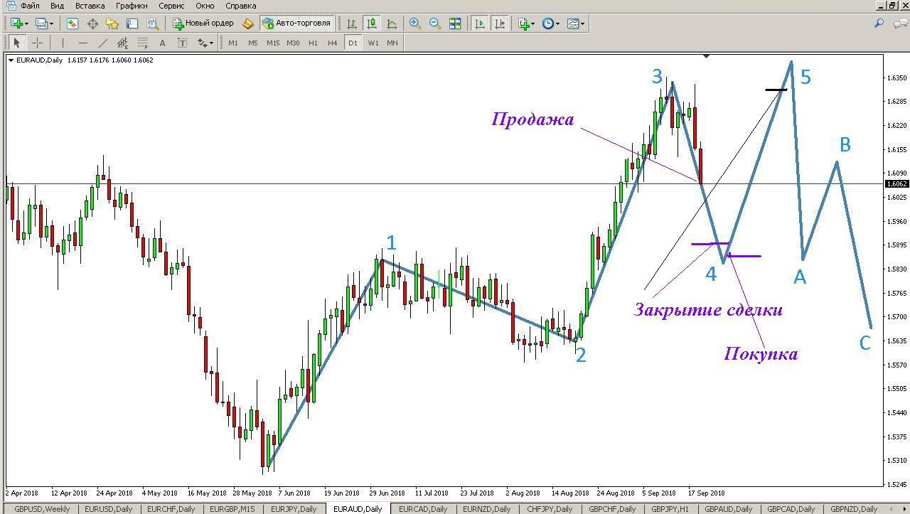Image resolution: width=910 pixels, height=514 pixels.
Task: Expand the new chart dropdown arrow
Action: 26,23
